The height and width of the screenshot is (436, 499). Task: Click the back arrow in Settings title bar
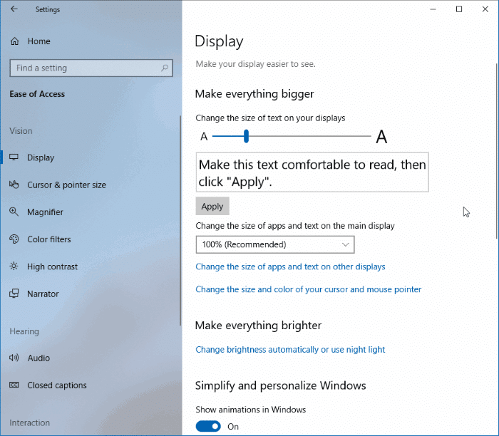click(14, 9)
